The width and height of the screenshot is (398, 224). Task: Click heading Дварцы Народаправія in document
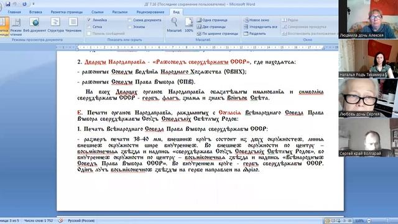(115, 62)
